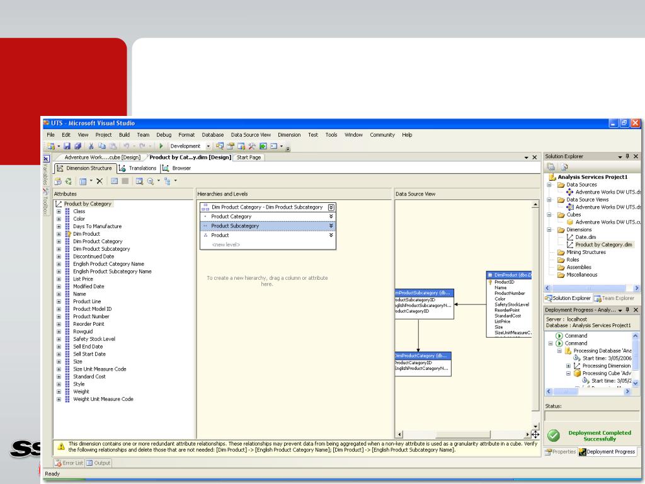Click the Delete X icon in dimension toolbar
This screenshot has width=645, height=484.
pyautogui.click(x=100, y=181)
